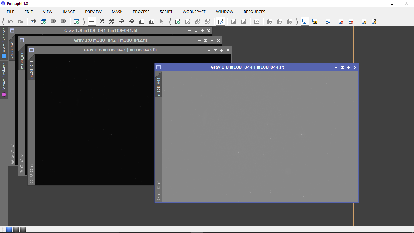Click the m108-042.fit window title bar
This screenshot has width=414, height=233.
[111, 40]
